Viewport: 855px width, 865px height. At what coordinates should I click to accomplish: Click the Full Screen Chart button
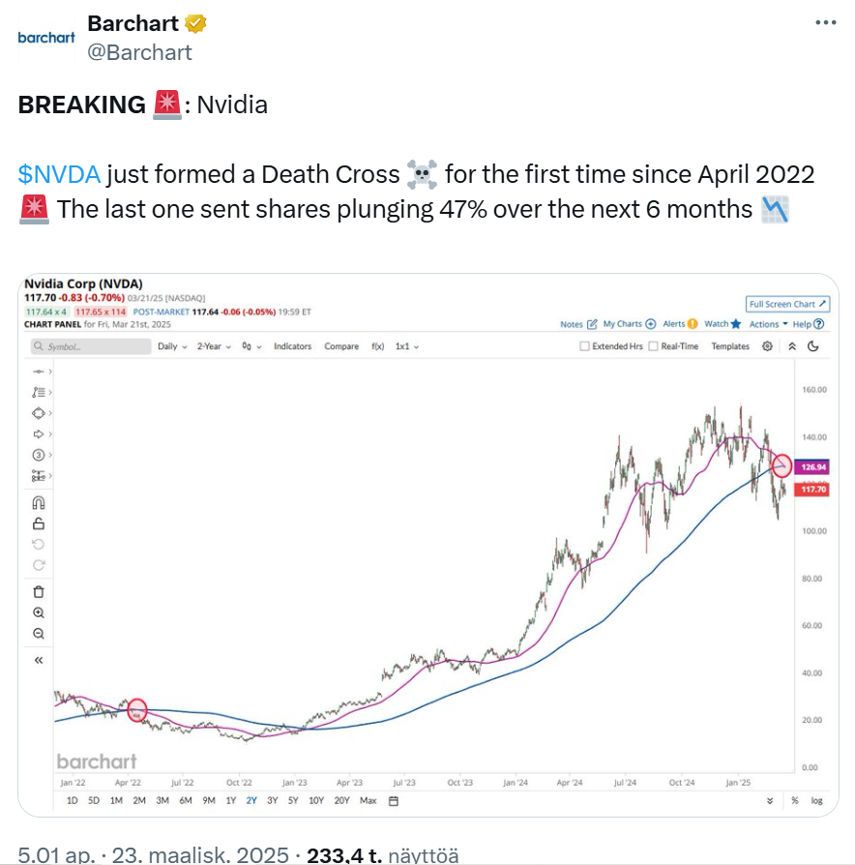click(787, 304)
